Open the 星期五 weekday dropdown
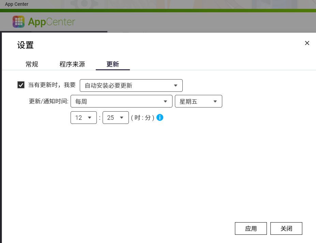This screenshot has height=243, width=316. (x=198, y=101)
